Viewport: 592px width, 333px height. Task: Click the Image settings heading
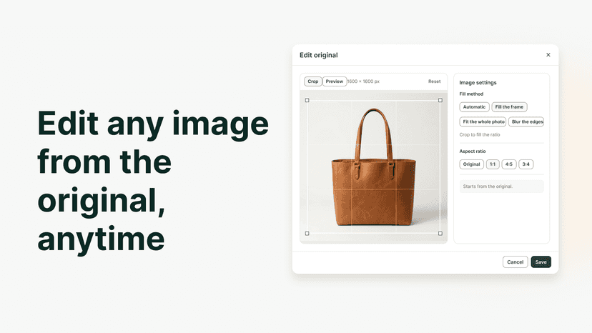pyautogui.click(x=478, y=83)
